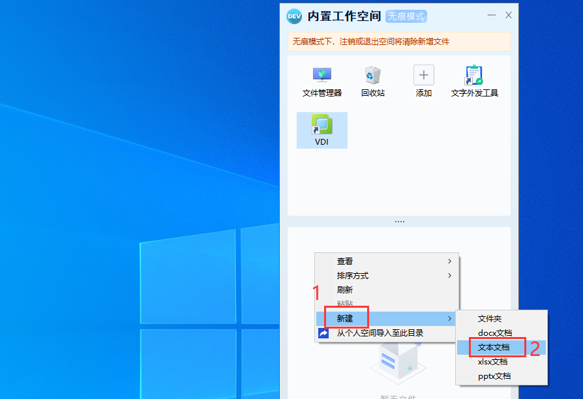The height and width of the screenshot is (399, 583).
Task: Launch the 文字外发工具 icon
Action: (x=474, y=75)
